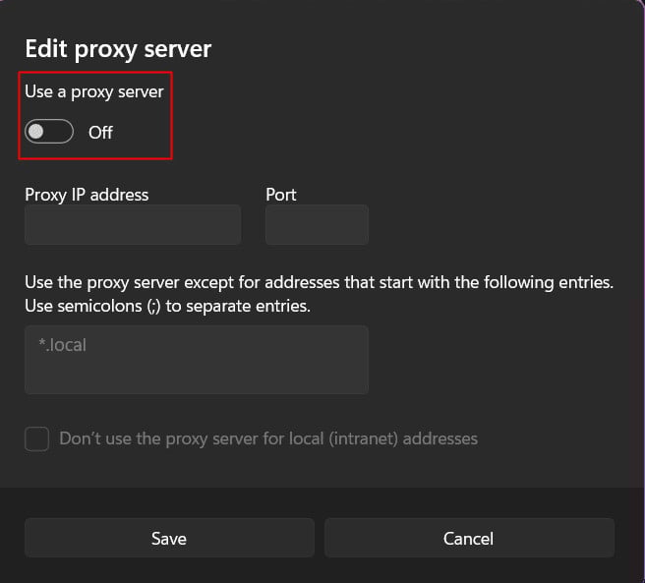645x583 pixels.
Task: Turn on the Use a proxy server toggle
Action: [49, 131]
